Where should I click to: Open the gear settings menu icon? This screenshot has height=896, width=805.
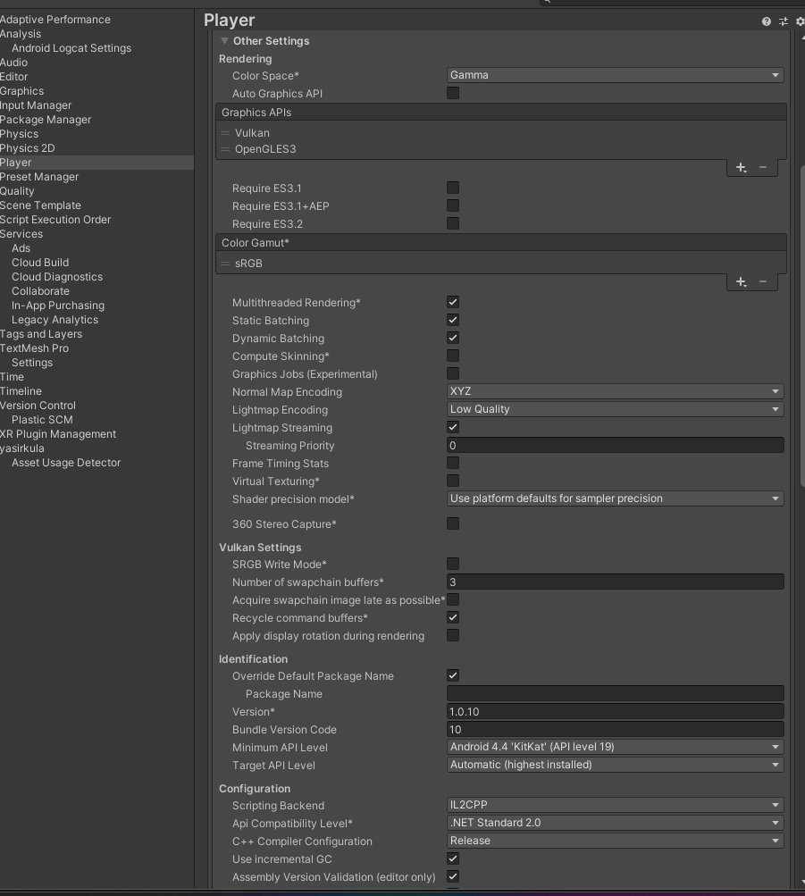tap(800, 21)
